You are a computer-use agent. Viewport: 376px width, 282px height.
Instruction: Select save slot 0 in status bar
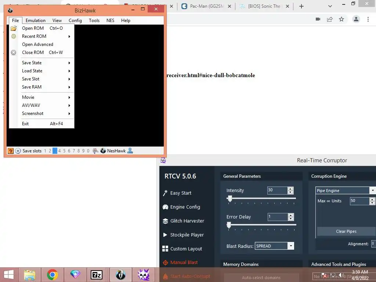pos(88,151)
